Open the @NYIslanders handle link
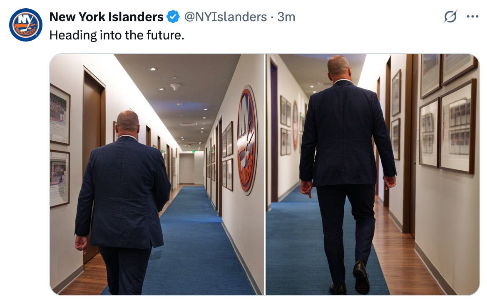 click(226, 17)
